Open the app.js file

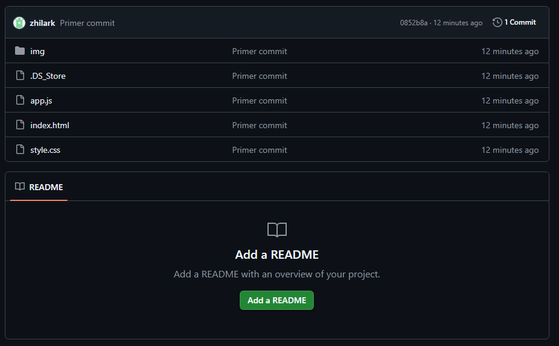coord(41,100)
